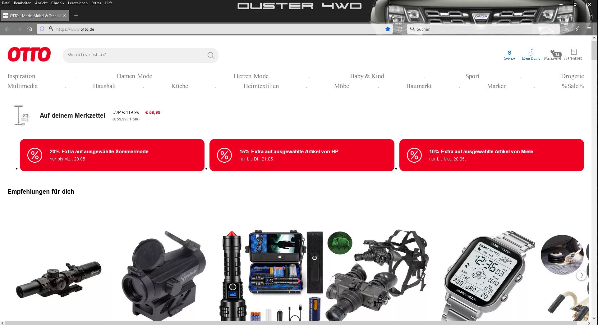Open the Chronik menu
This screenshot has height=325, width=598.
point(58,3)
